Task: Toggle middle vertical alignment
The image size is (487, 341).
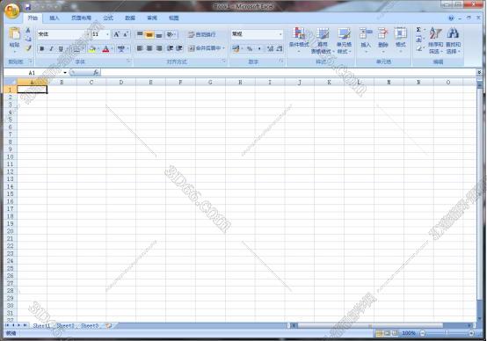Action: [149, 34]
